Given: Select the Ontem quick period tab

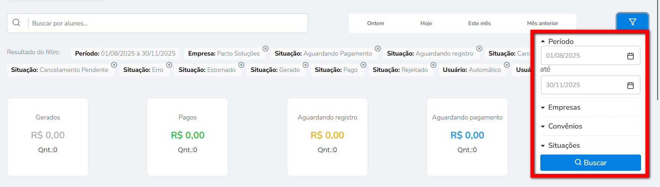Looking at the screenshot, I should pos(375,23).
